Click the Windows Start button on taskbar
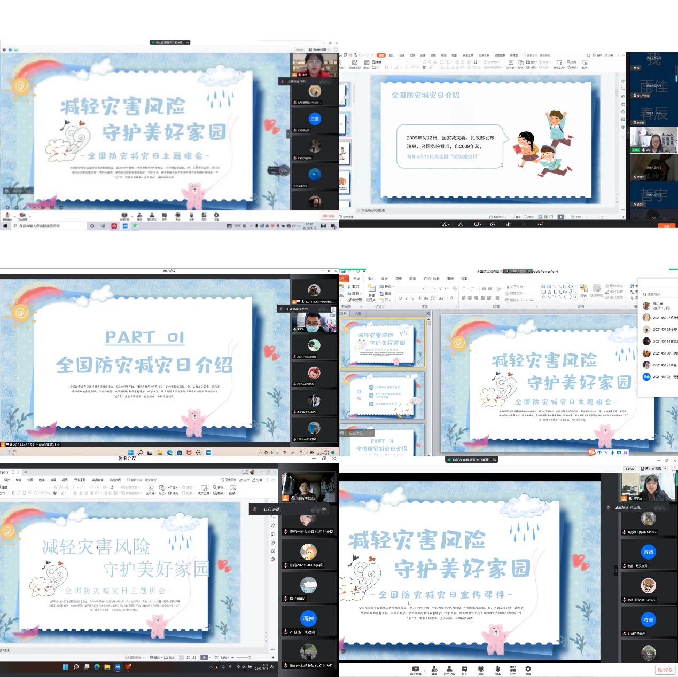678x677 pixels. [66, 667]
